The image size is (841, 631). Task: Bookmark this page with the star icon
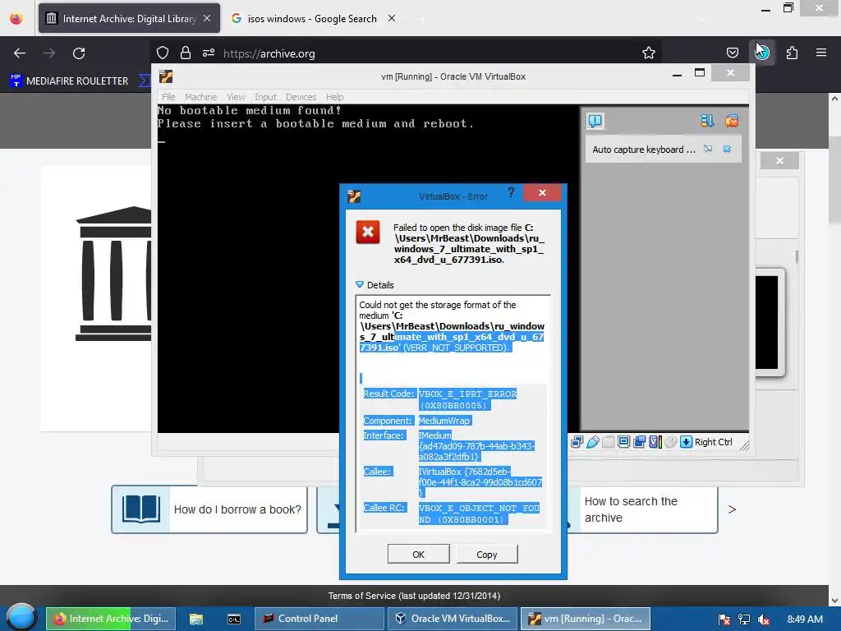point(649,53)
